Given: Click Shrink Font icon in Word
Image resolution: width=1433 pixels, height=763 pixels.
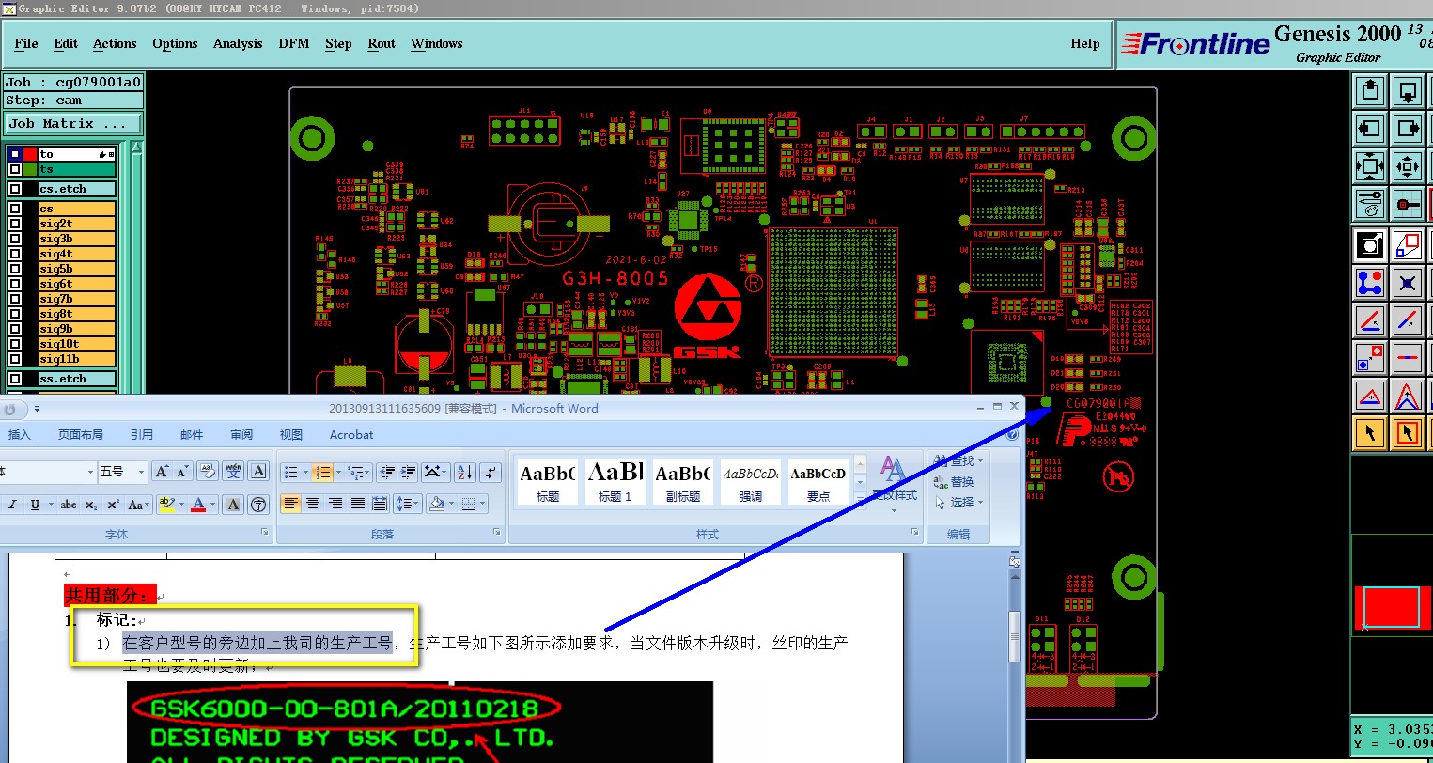Looking at the screenshot, I should pos(182,472).
